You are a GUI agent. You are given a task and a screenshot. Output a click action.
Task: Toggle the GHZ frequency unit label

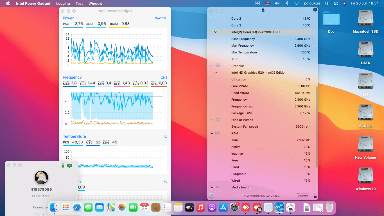point(164,78)
